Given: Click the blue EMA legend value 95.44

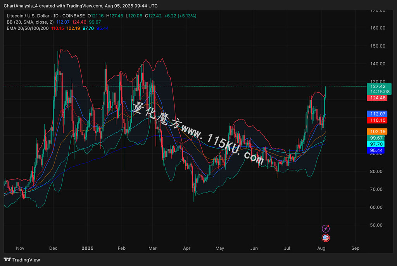Looking at the screenshot, I should [102, 28].
